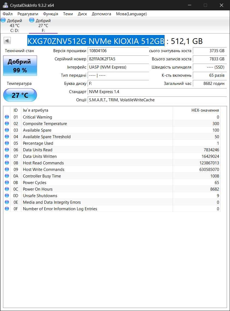Click the status dot for Available Spare Threshold

(7, 137)
